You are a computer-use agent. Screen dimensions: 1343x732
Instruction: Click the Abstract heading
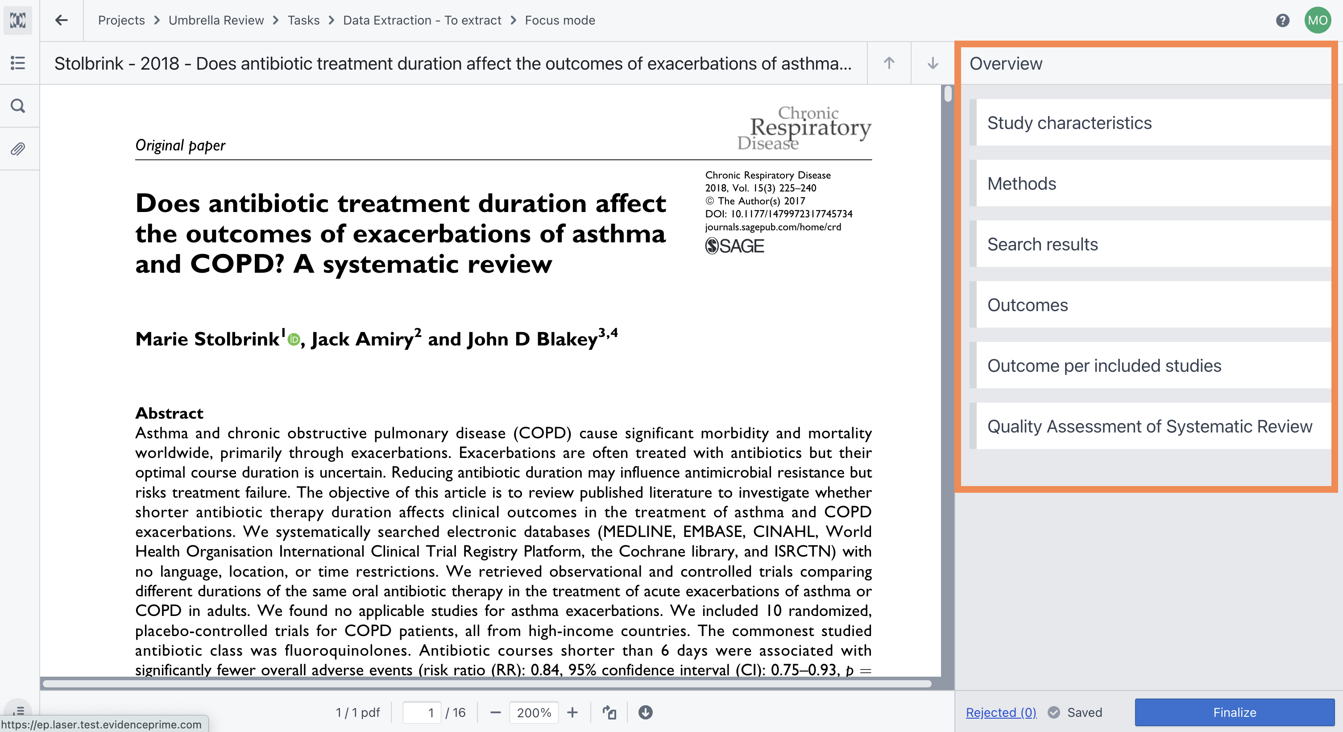point(169,413)
